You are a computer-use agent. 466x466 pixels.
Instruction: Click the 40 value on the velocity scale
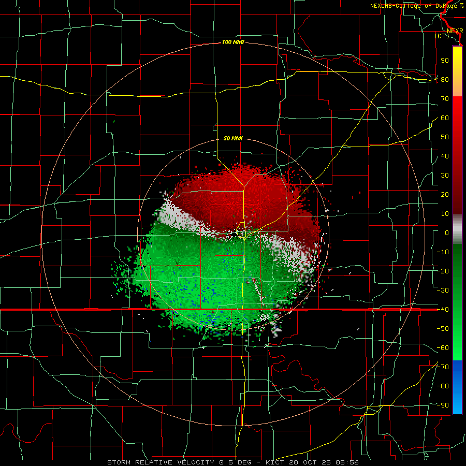445,156
